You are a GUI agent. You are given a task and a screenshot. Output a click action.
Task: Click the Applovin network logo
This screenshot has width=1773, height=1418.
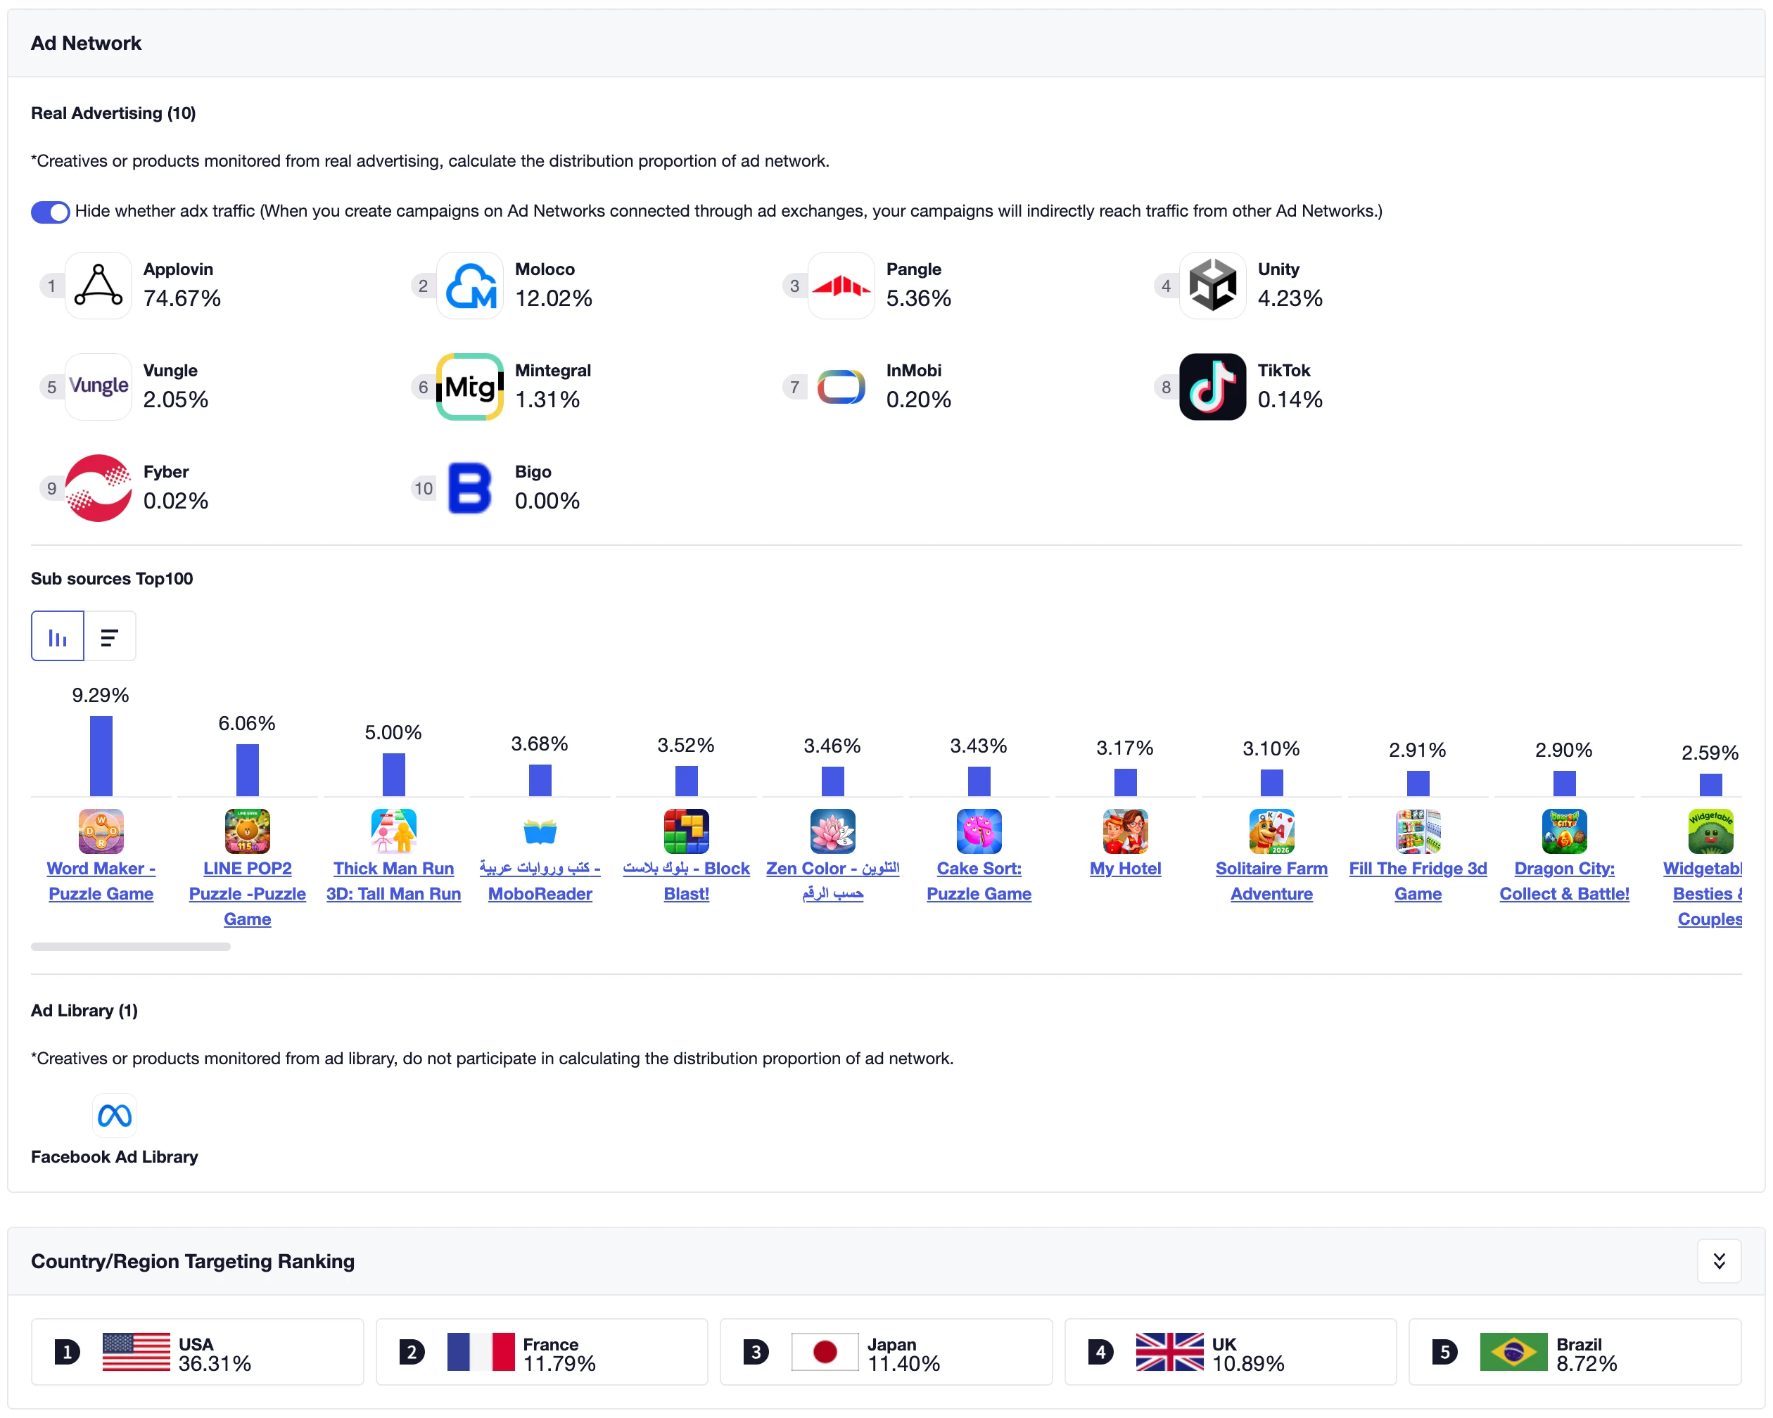[x=98, y=286]
